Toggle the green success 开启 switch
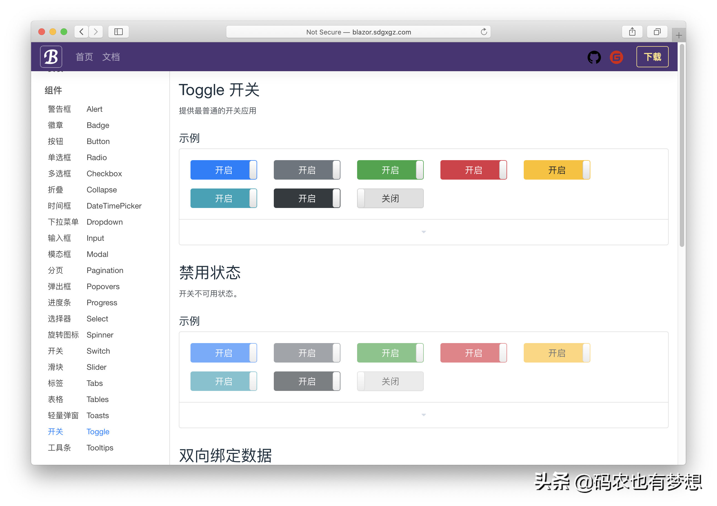The image size is (717, 506). 390,170
